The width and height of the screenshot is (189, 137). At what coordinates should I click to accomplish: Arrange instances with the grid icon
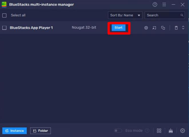159,131
